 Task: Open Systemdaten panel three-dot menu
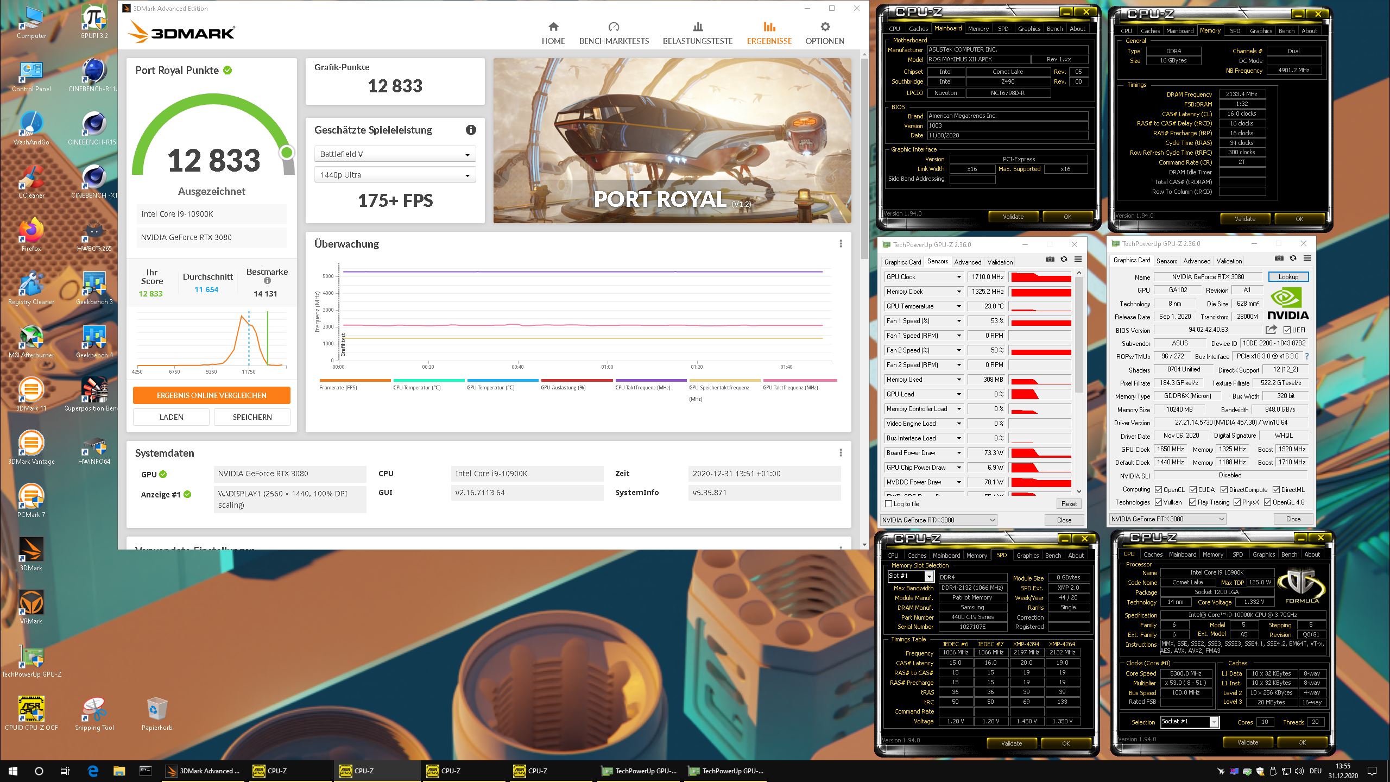[841, 453]
